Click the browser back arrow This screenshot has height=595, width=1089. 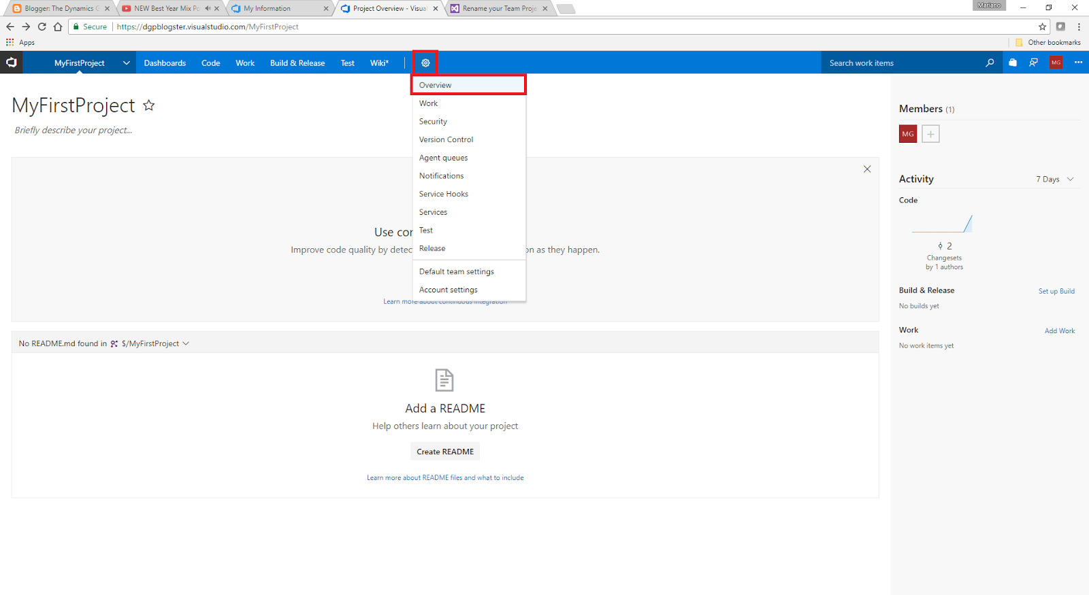click(x=10, y=27)
